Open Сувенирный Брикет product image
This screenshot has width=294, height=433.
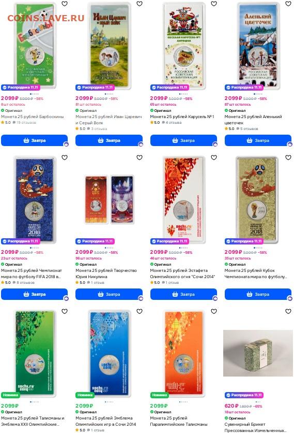[x=258, y=353]
